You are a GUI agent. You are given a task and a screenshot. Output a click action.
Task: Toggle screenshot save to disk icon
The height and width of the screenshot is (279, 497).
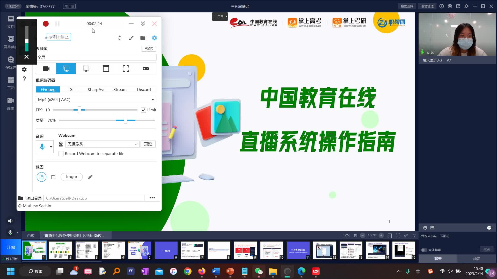pos(41,177)
